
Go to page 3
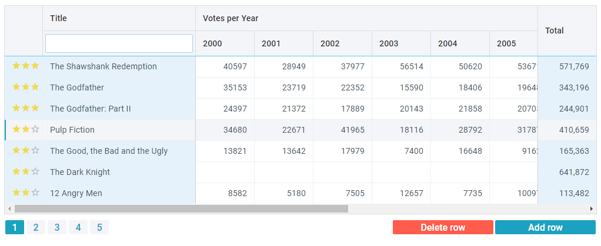coord(57,227)
